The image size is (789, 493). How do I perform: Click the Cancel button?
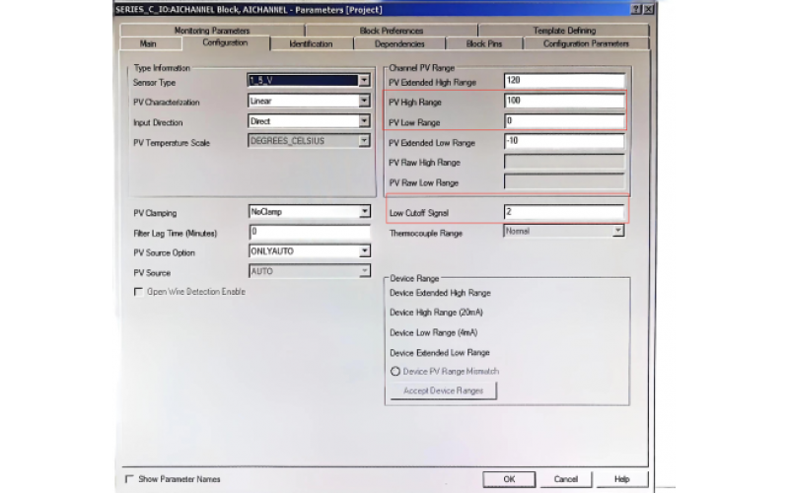tap(566, 479)
